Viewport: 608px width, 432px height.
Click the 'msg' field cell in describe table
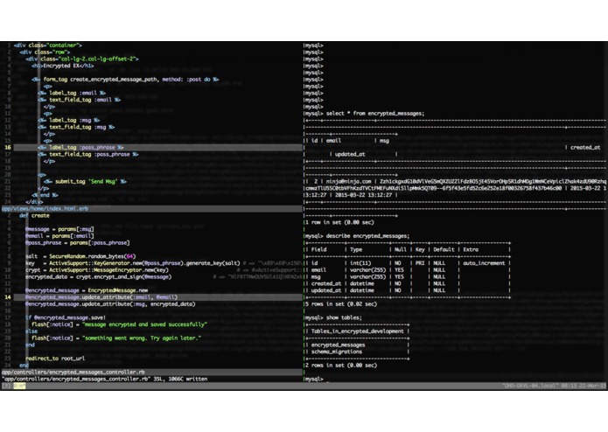pos(316,276)
